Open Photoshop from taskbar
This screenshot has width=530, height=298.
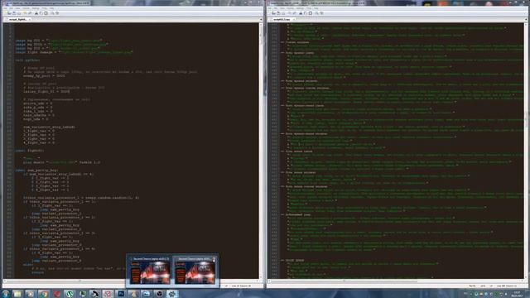(121, 294)
